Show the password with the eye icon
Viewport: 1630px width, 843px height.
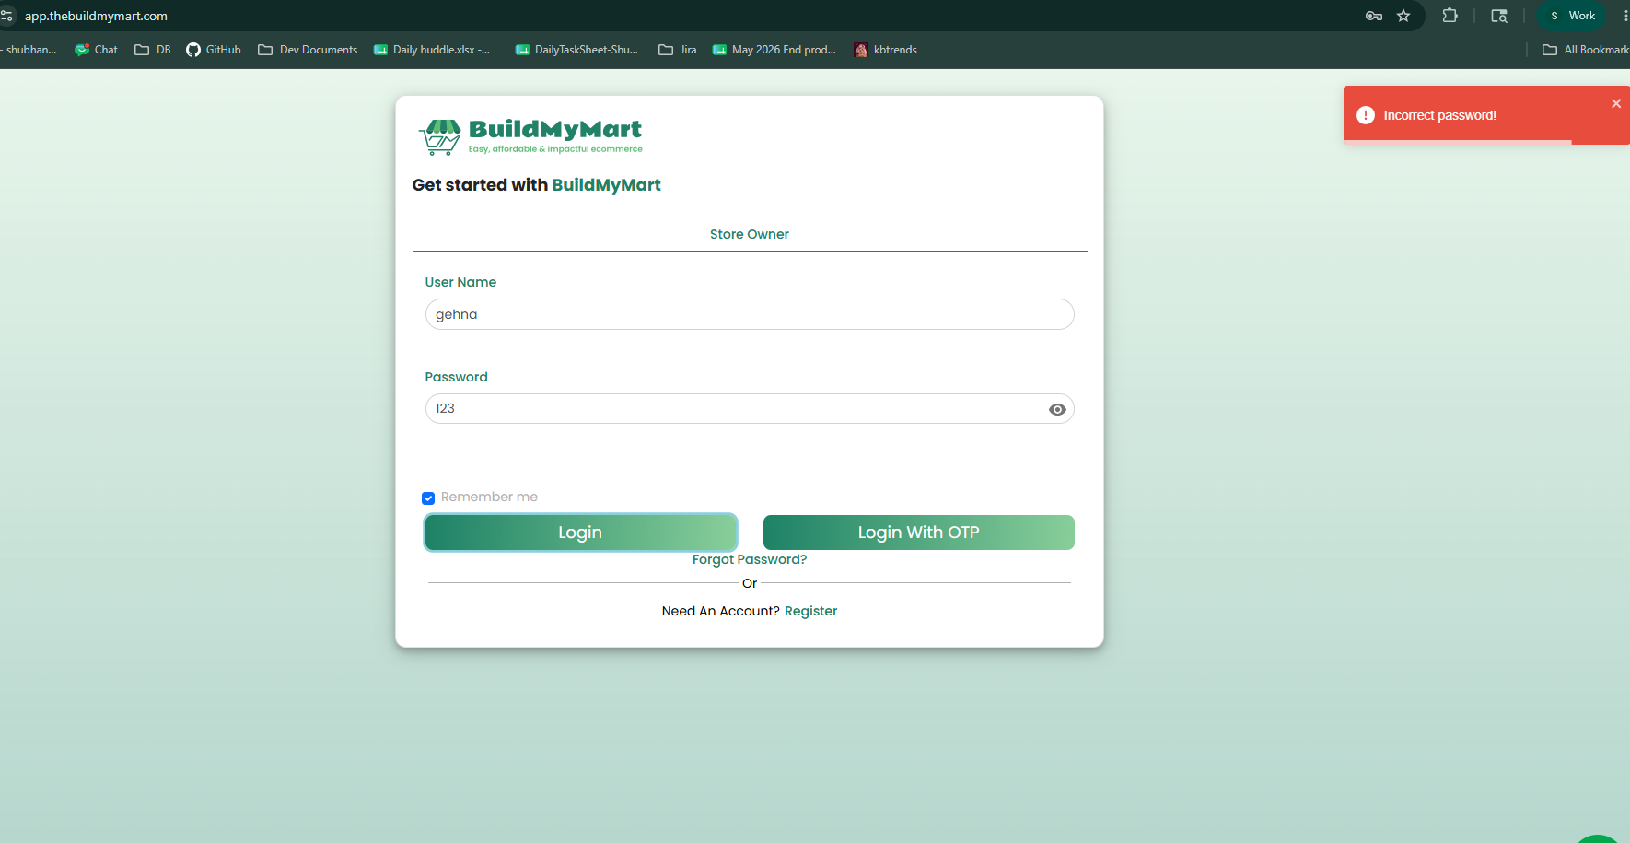pos(1057,409)
